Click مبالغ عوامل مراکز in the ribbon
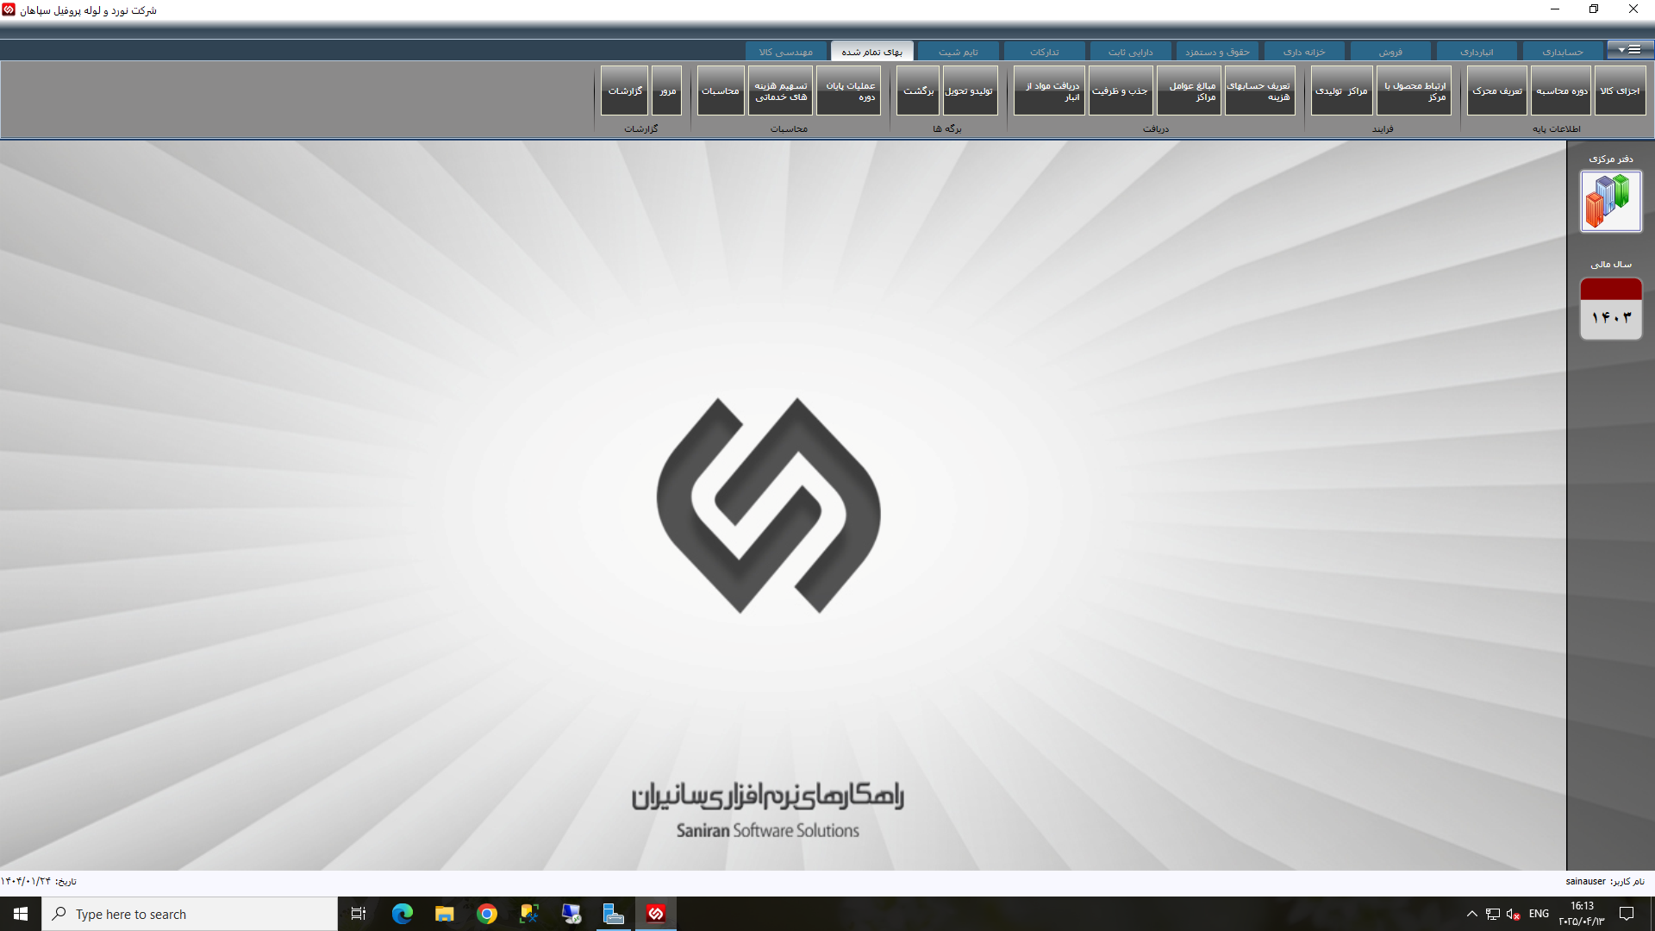 1190,90
